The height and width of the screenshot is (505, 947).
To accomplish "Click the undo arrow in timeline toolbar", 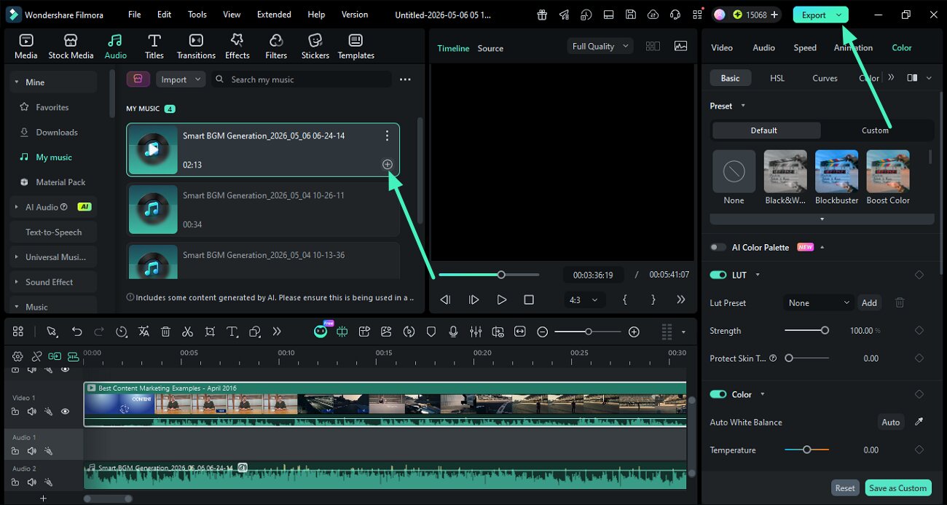I will pos(76,332).
